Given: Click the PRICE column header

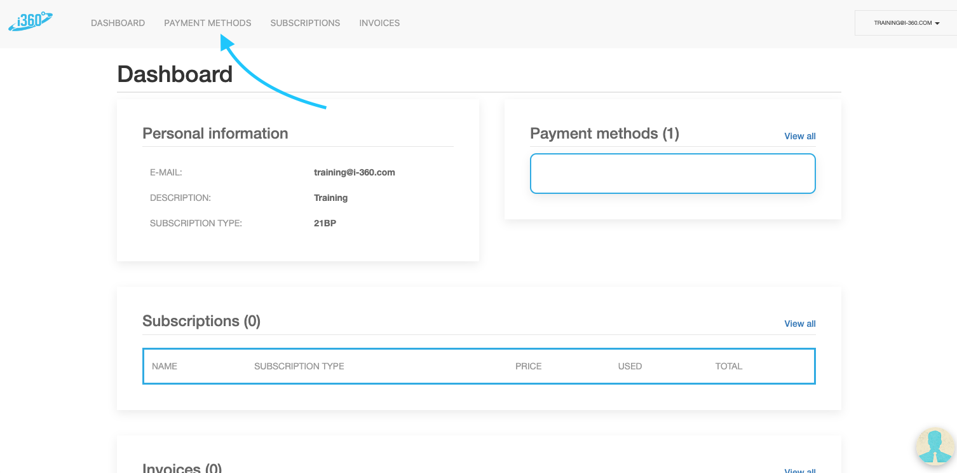Looking at the screenshot, I should point(529,366).
